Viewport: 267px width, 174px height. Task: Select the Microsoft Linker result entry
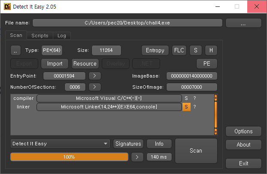point(109,107)
